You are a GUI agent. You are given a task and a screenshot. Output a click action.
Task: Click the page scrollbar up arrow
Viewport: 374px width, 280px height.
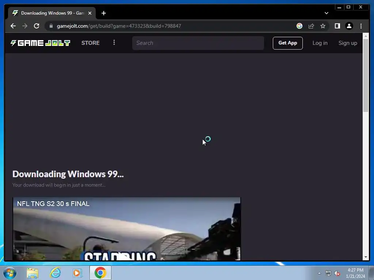(366, 36)
